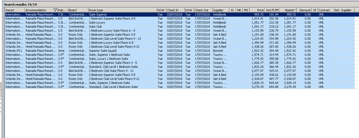Image resolution: width=359 pixels, height=138 pixels.
Task: Click the Incl.Fl.PP value 565.64
Action: (274, 83)
